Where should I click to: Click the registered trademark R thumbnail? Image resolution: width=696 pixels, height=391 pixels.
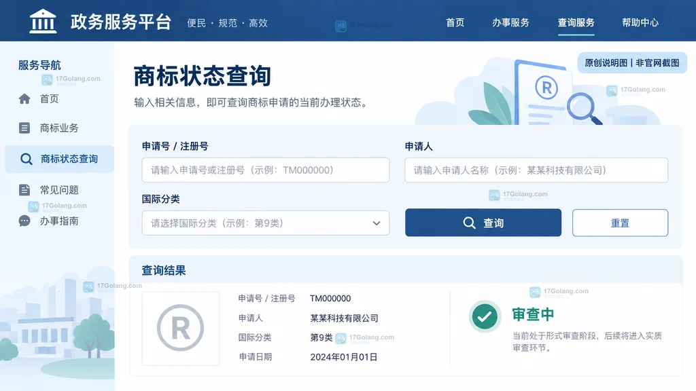click(181, 329)
